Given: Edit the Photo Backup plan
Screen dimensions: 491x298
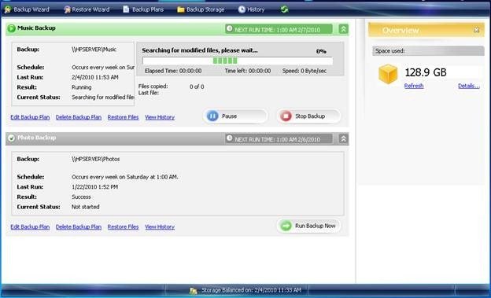Looking at the screenshot, I should [30, 227].
